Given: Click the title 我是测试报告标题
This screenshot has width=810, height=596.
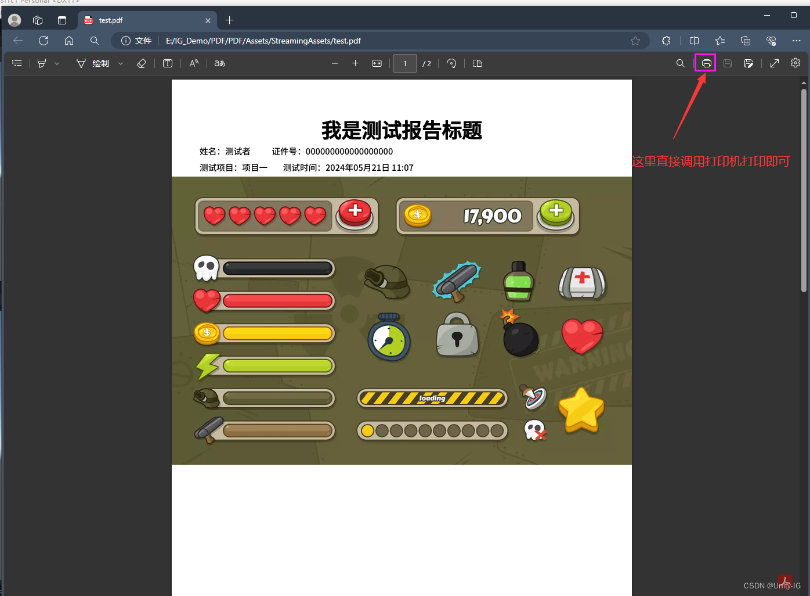Looking at the screenshot, I should (x=402, y=130).
